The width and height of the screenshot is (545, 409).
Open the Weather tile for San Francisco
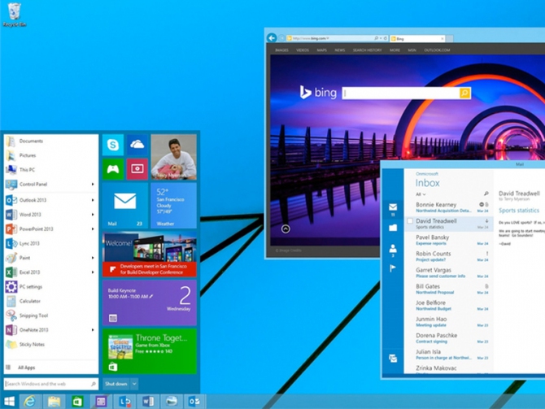point(173,206)
